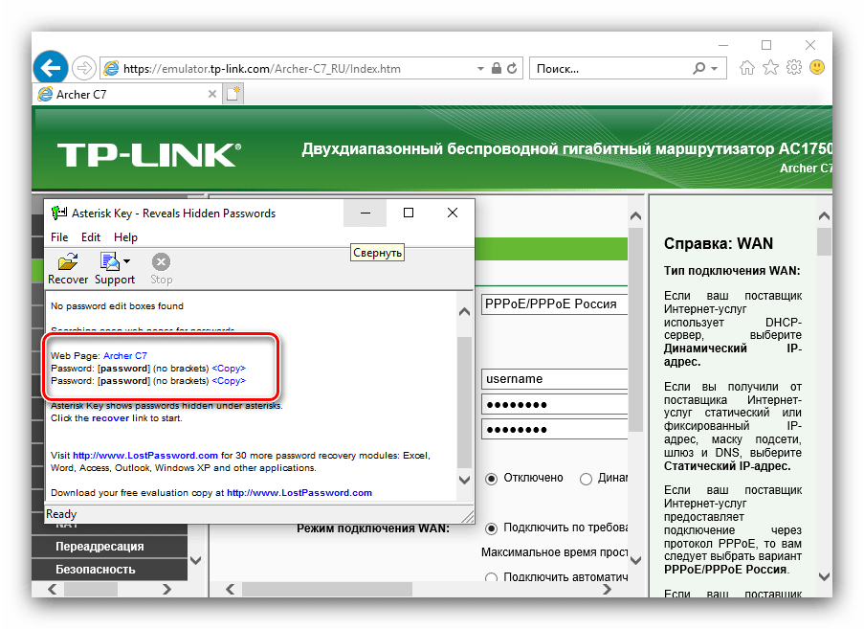Open the Help menu in Asterisk Key
This screenshot has width=864, height=629.
pyautogui.click(x=125, y=237)
